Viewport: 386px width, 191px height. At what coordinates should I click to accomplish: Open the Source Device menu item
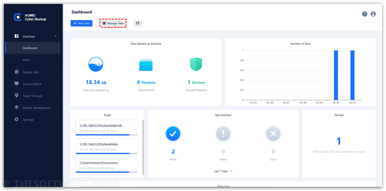(x=32, y=84)
